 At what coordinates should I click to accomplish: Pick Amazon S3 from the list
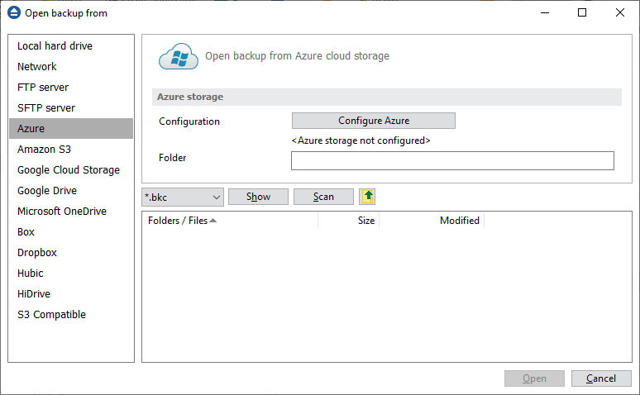71,150
